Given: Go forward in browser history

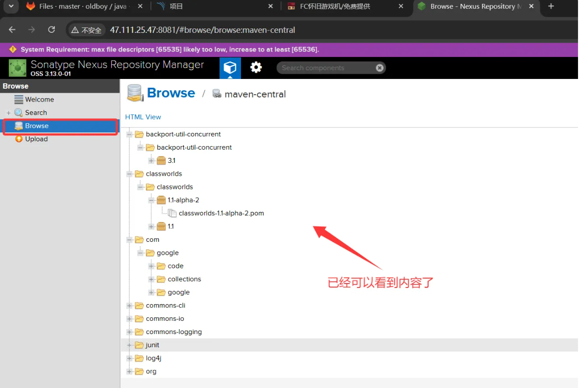Looking at the screenshot, I should pyautogui.click(x=32, y=29).
